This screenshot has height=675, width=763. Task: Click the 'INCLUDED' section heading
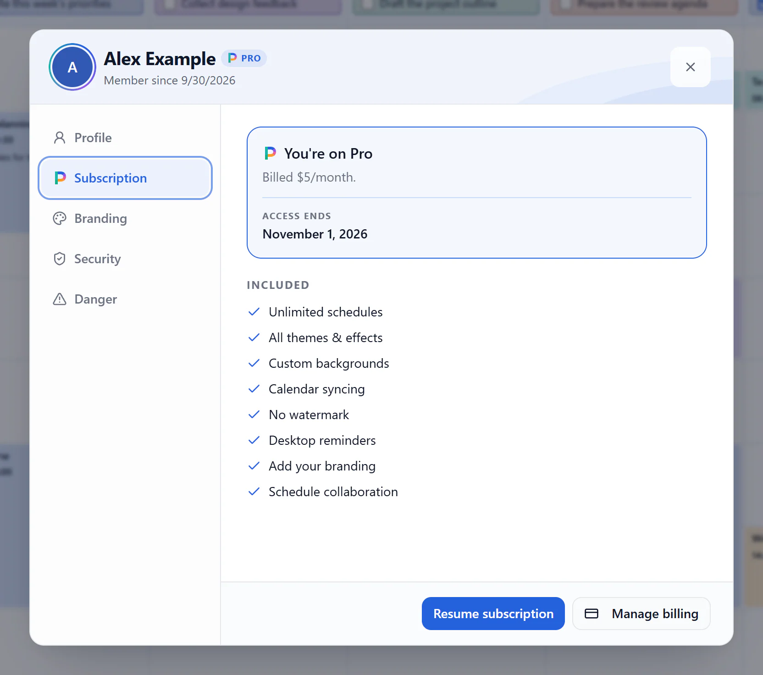click(x=278, y=285)
